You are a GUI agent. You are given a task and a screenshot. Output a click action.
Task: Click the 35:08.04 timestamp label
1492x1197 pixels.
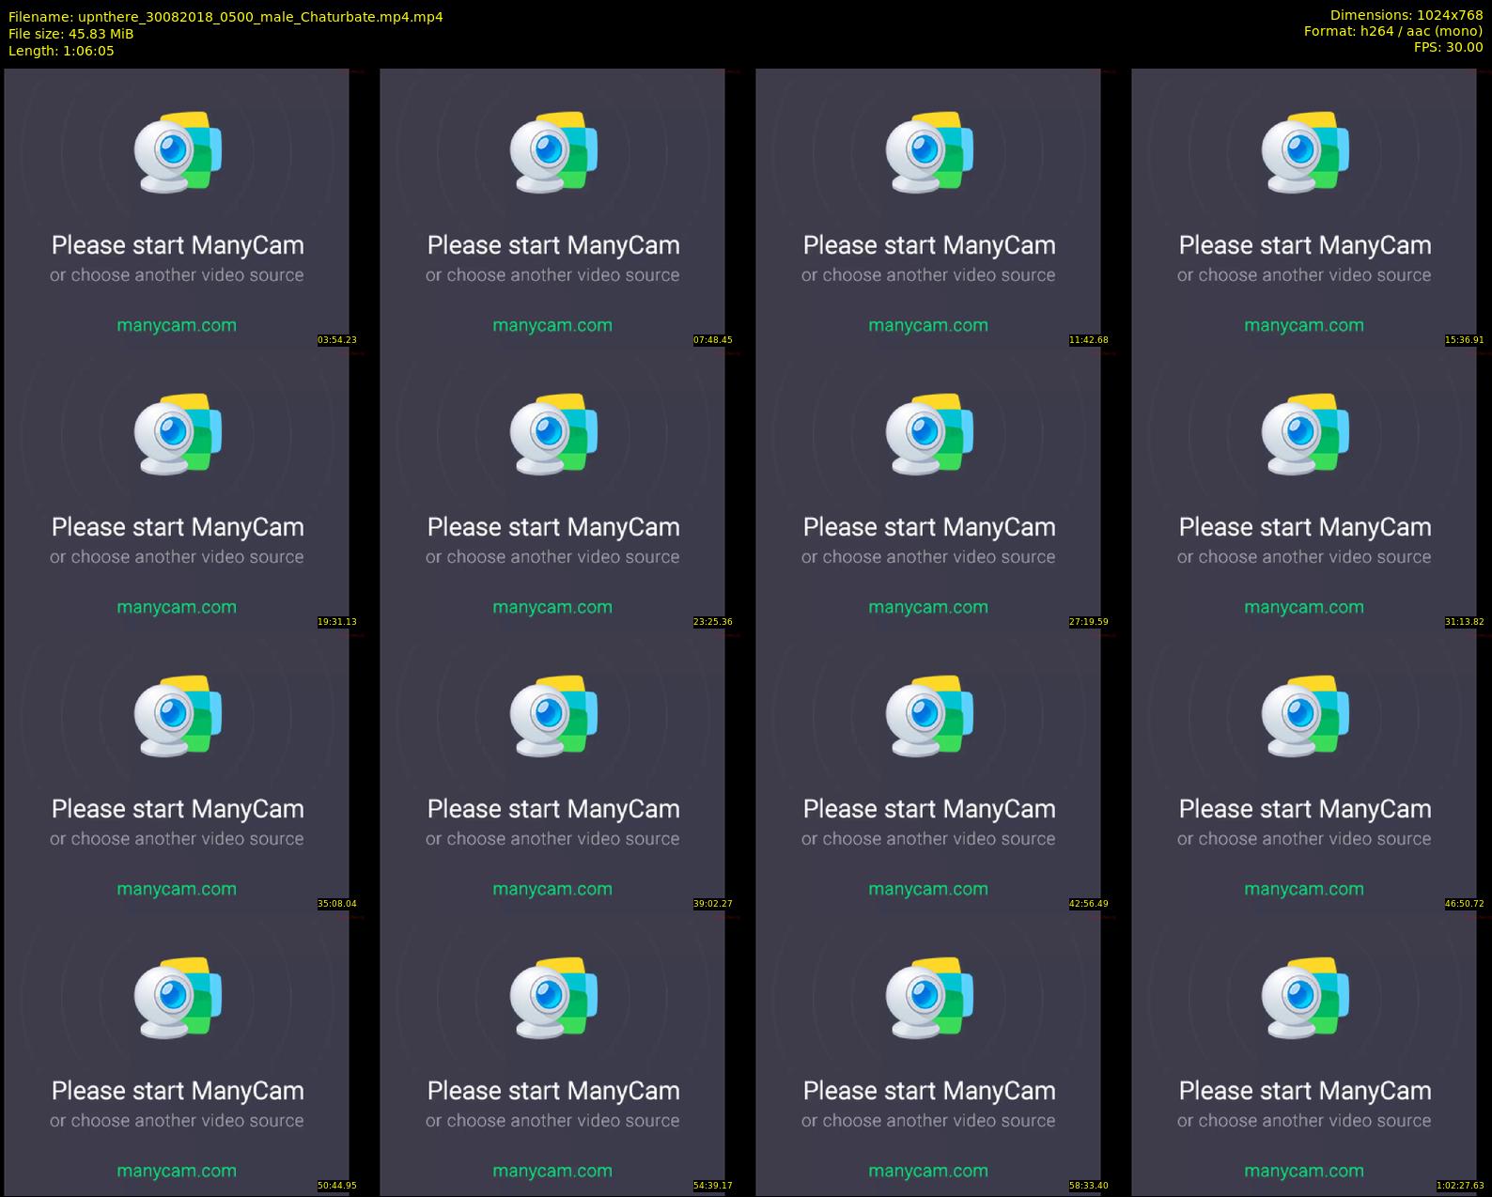click(x=337, y=904)
